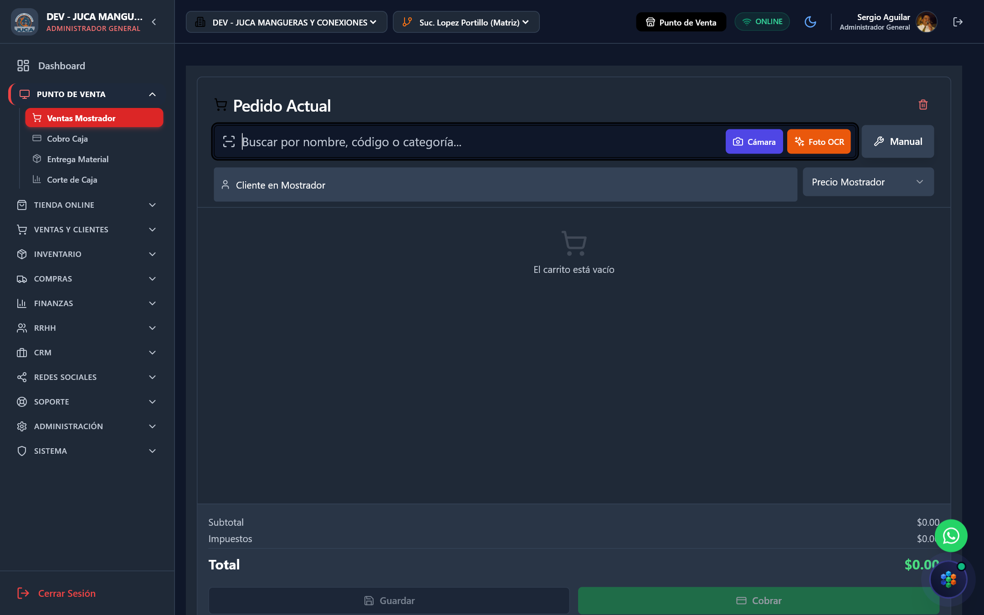
Task: Click CRM briefcase icon
Action: (22, 353)
